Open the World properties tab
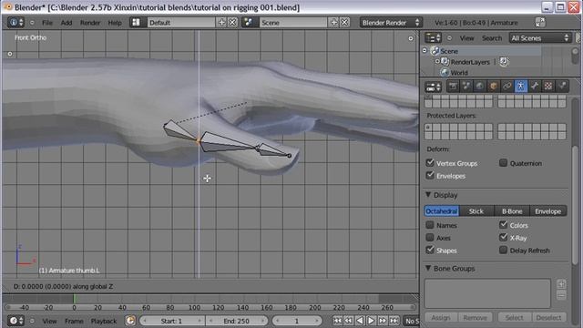The image size is (583, 328). tap(480, 87)
